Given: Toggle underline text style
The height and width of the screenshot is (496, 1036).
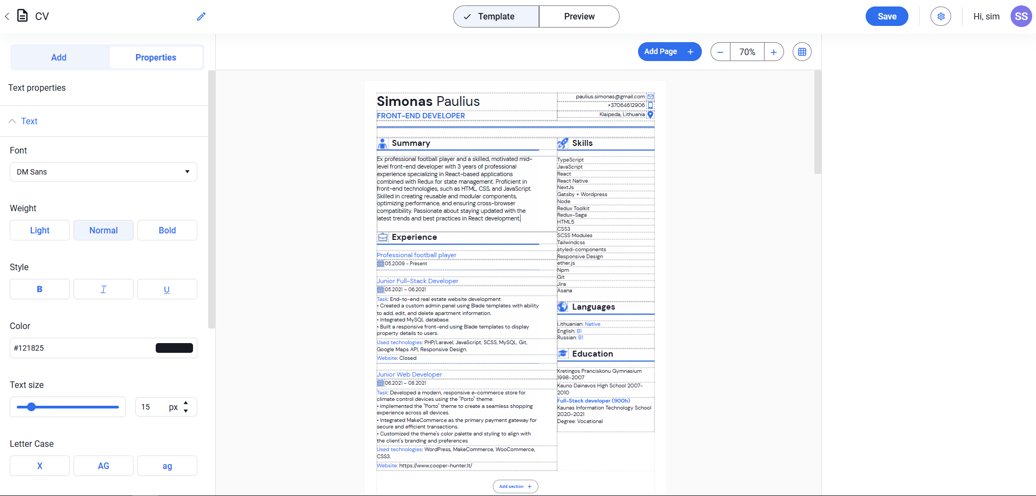Looking at the screenshot, I should coord(167,289).
